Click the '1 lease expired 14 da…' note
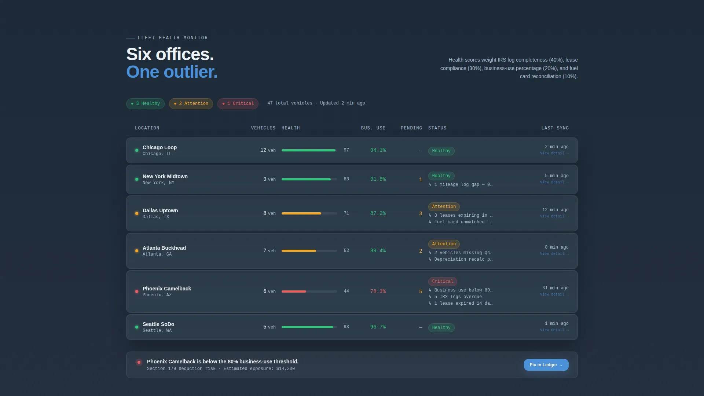 (x=461, y=304)
